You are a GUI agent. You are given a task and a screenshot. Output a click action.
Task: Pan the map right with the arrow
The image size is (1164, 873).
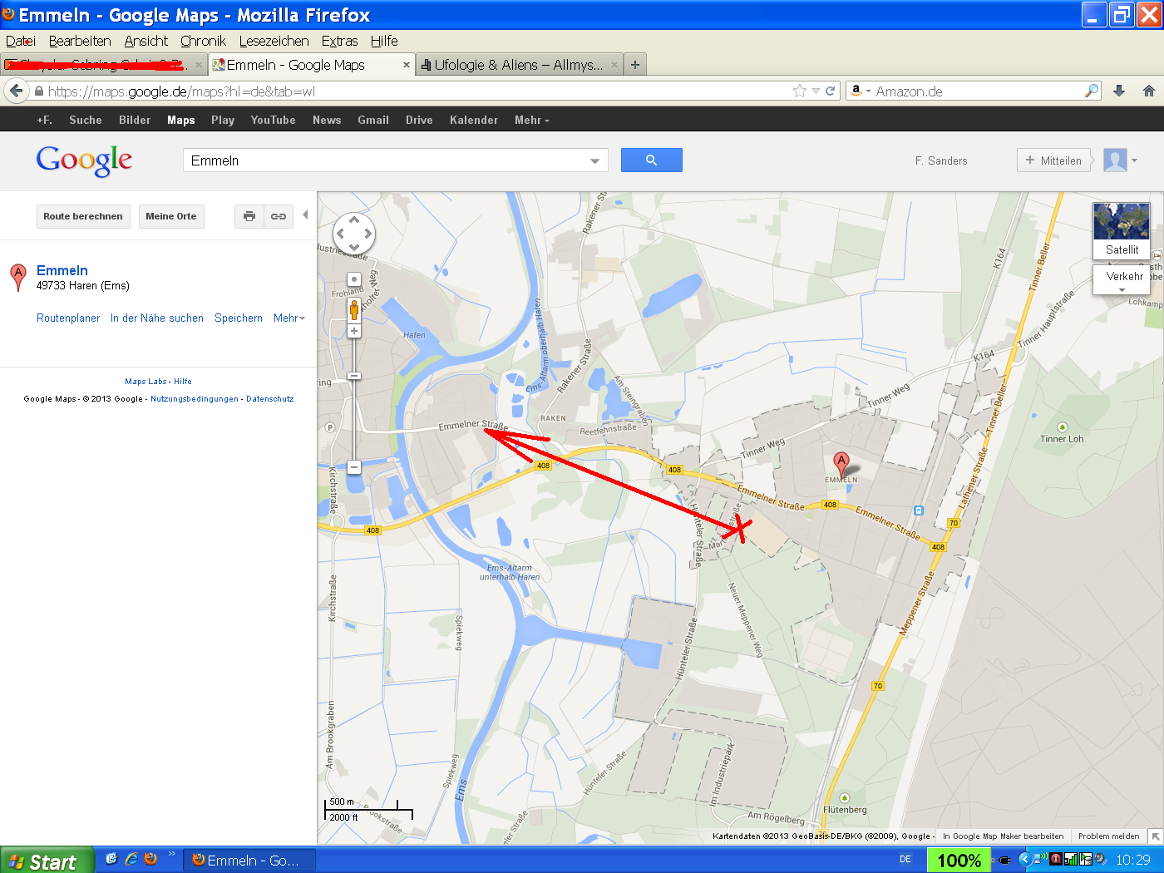368,234
